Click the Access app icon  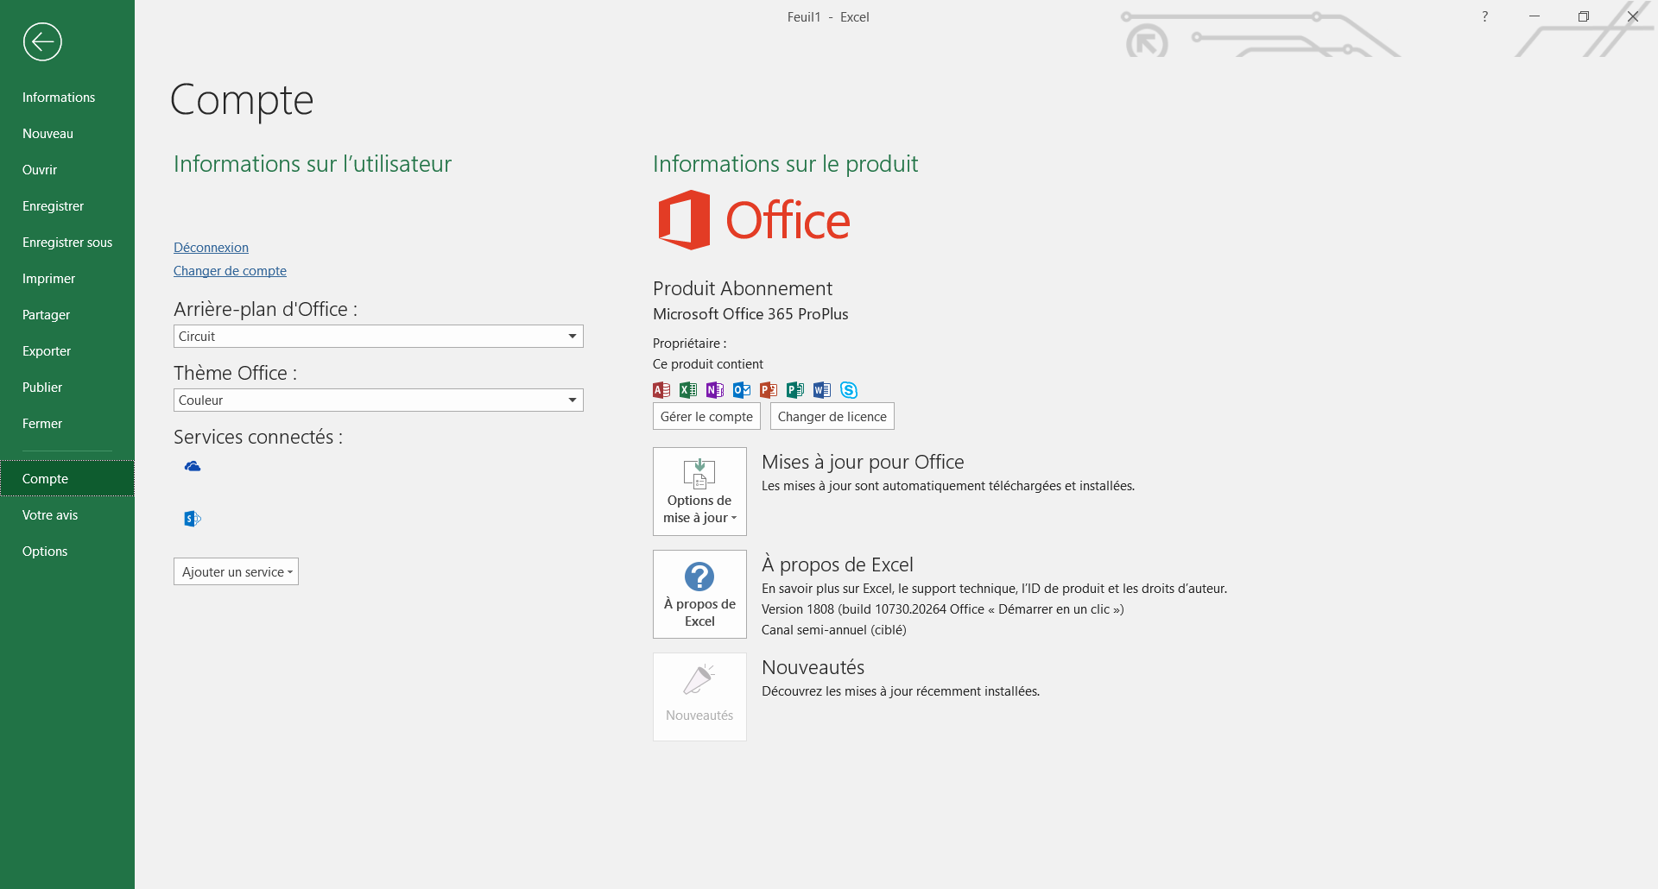pyautogui.click(x=661, y=390)
